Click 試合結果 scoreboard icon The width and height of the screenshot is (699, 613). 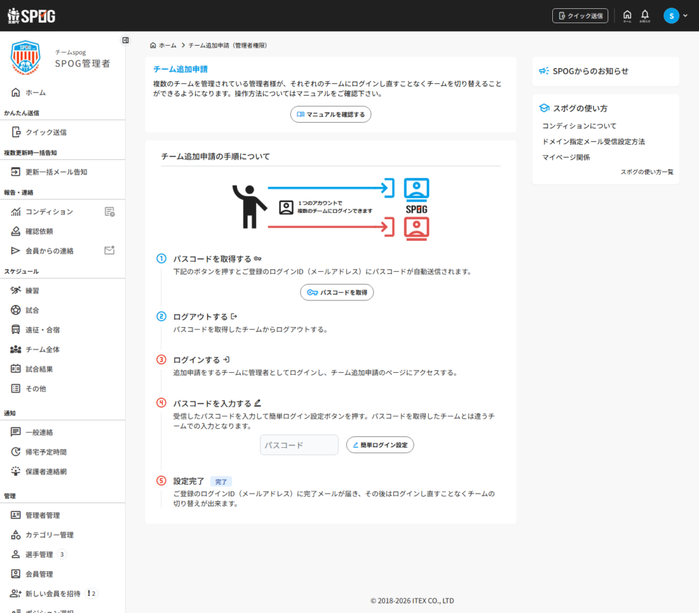click(x=16, y=369)
